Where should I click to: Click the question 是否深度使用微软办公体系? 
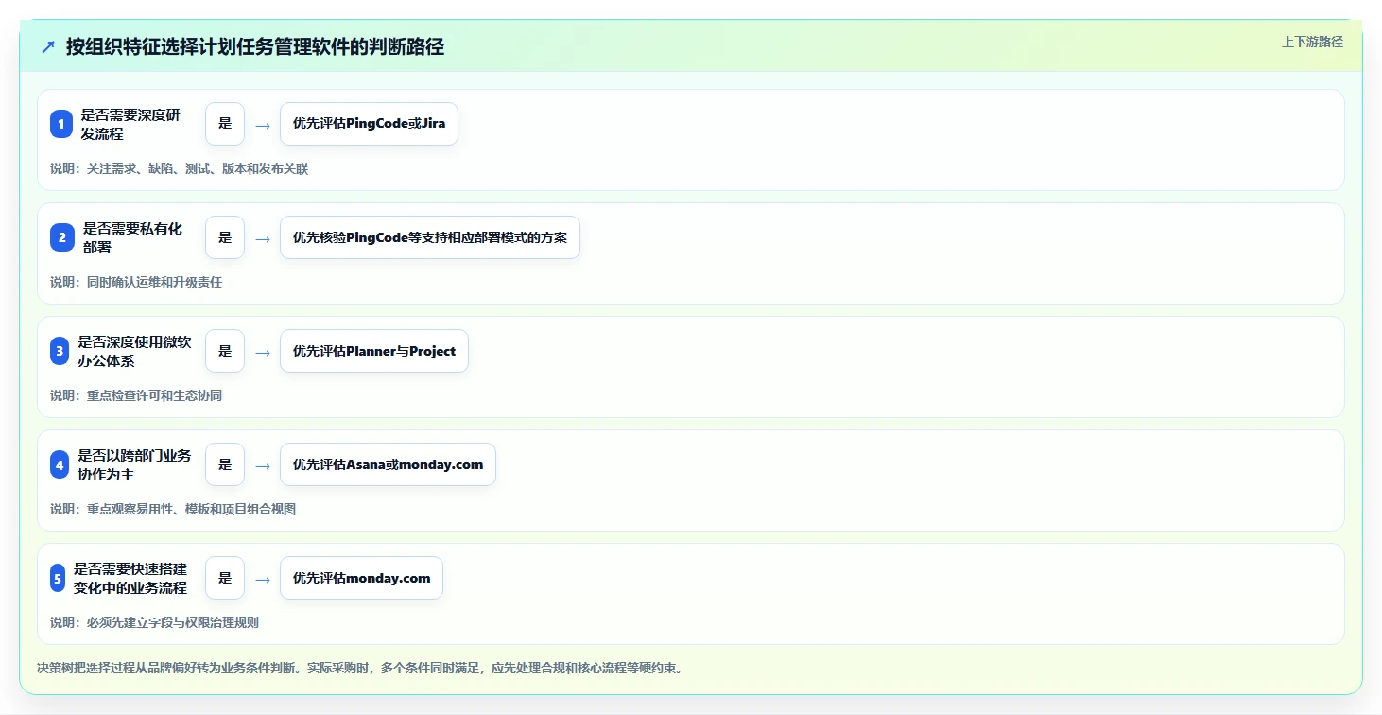[135, 351]
